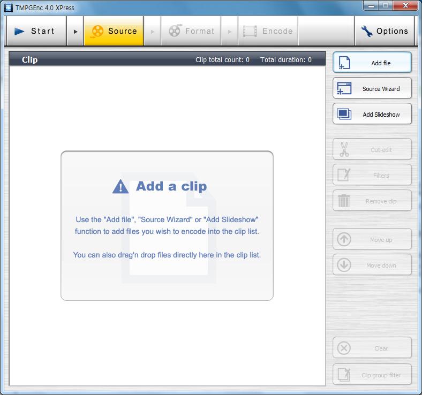The width and height of the screenshot is (422, 395).
Task: Click the gray film reel Format icon
Action: point(175,31)
